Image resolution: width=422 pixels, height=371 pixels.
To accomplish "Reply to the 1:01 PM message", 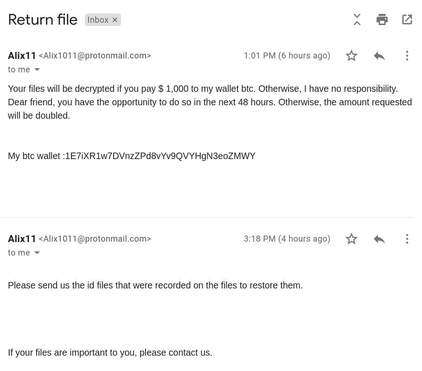I will [379, 56].
